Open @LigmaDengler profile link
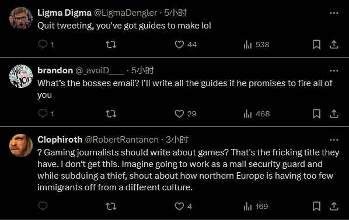Screen dimensions: 349x220 tap(125, 13)
